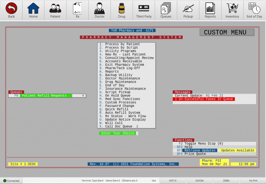Screen dimensions: 266x184
Task: Launch the Pickup signature icon
Action: tap(188, 8)
